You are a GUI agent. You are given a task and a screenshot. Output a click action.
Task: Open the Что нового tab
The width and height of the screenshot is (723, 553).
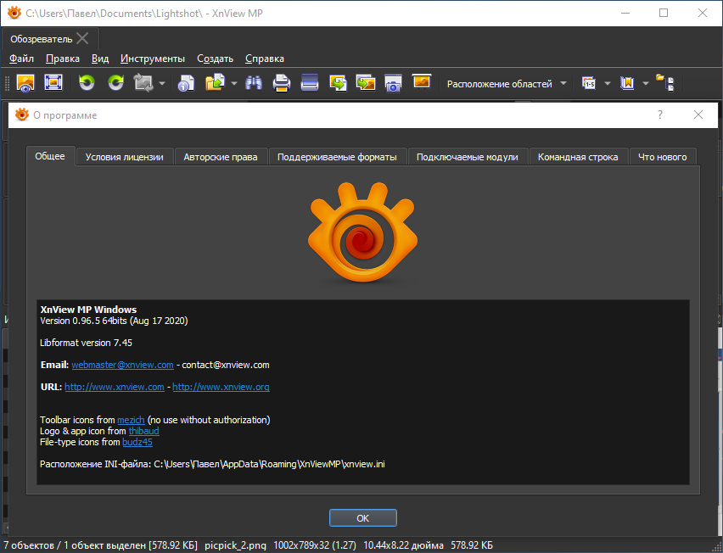pyautogui.click(x=662, y=157)
